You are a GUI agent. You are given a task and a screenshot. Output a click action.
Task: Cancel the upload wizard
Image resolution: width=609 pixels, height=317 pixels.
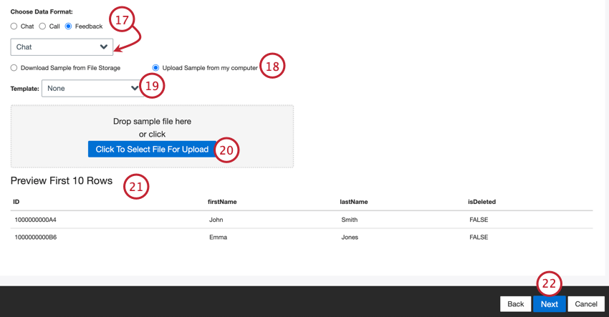pos(585,304)
